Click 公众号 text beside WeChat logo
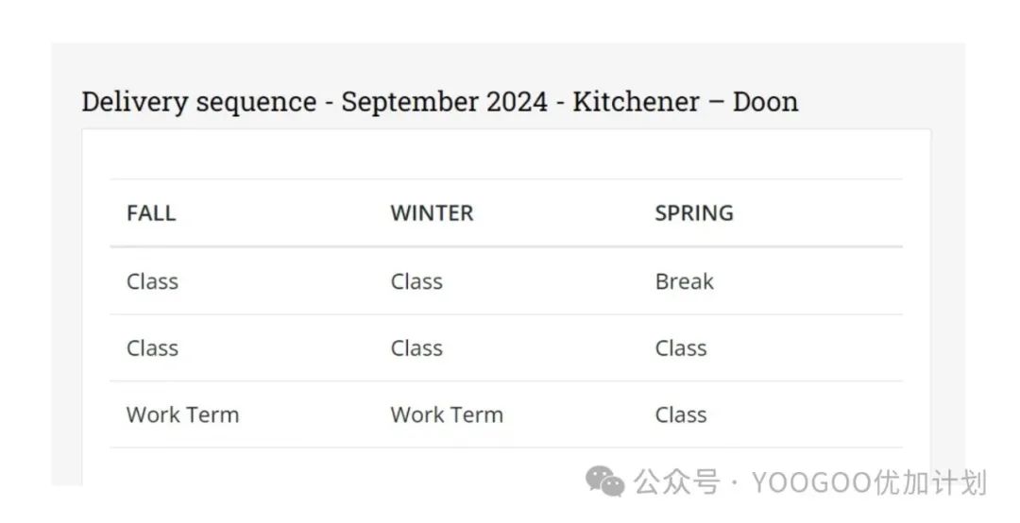The height and width of the screenshot is (523, 1020). coord(676,482)
